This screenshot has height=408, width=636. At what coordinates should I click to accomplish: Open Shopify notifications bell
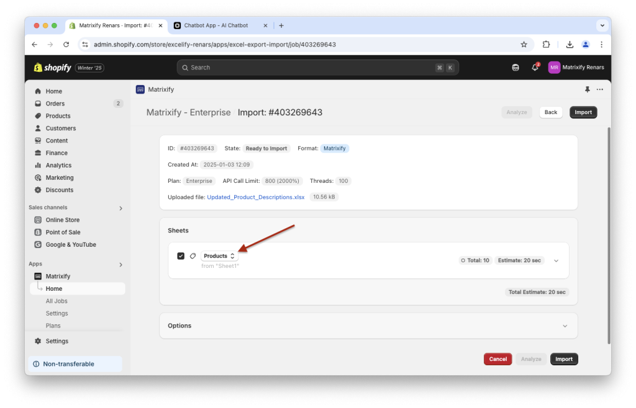pos(534,67)
